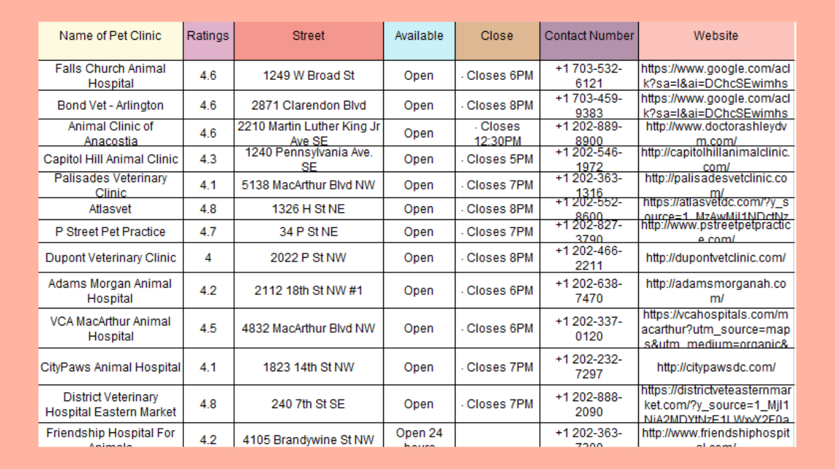Screen dimensions: 835x469
Task: Select "Closes 6PM" for Falls Church Animal Hospital
Action: pos(498,76)
